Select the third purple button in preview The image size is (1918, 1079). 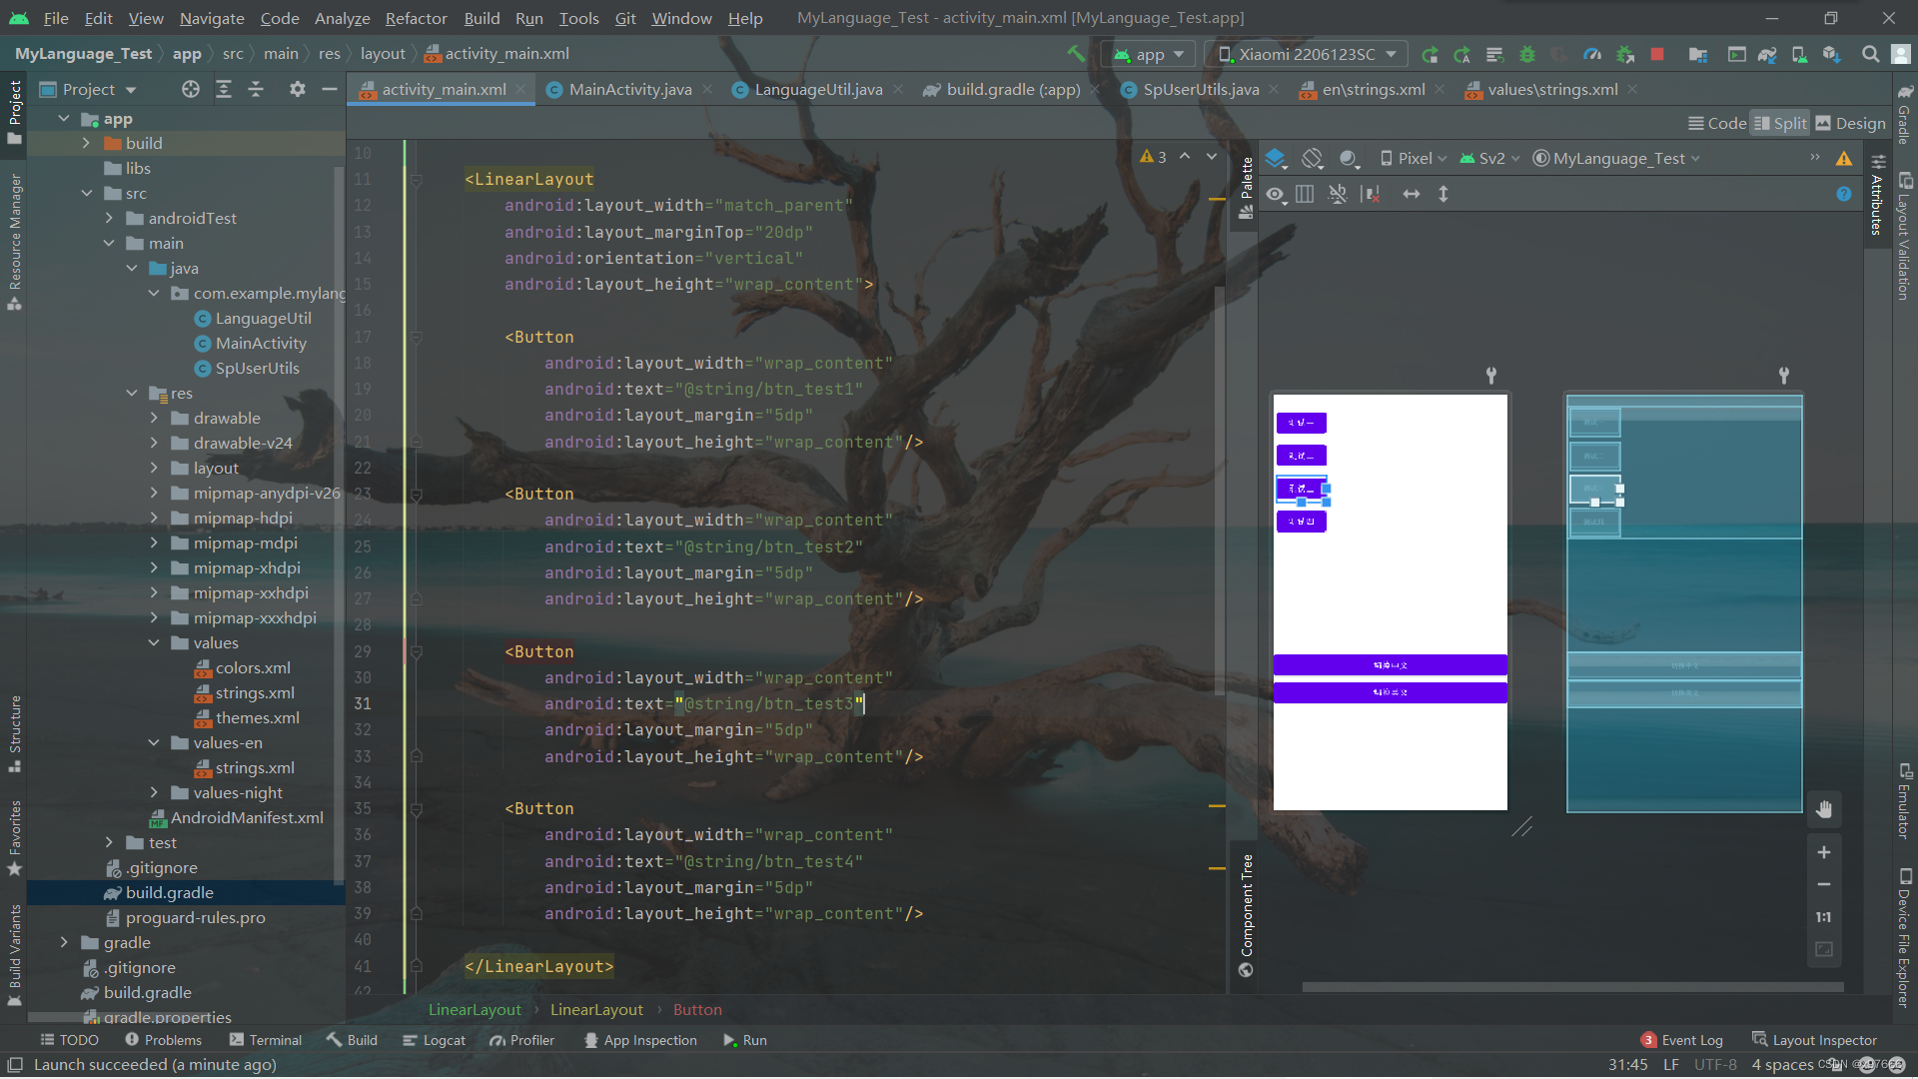1301,489
